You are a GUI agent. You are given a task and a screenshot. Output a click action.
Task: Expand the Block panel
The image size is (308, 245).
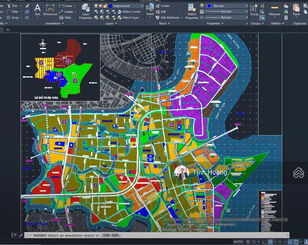click(x=165, y=23)
